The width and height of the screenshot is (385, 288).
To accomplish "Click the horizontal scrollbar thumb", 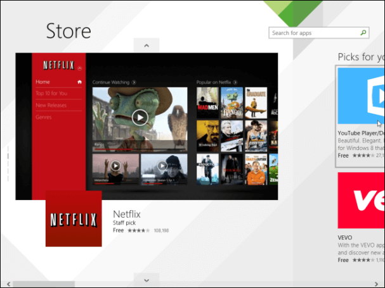I will click(x=44, y=284).
